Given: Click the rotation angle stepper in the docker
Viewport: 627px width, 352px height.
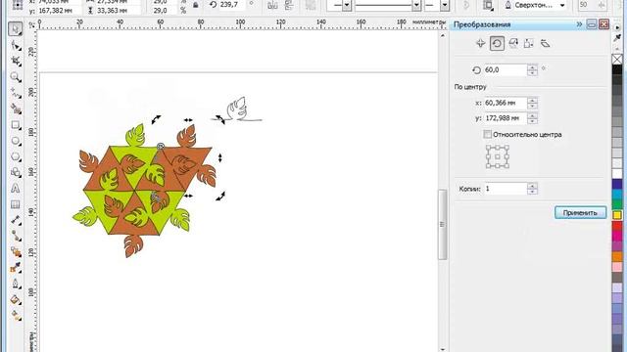Looking at the screenshot, I should 532,70.
